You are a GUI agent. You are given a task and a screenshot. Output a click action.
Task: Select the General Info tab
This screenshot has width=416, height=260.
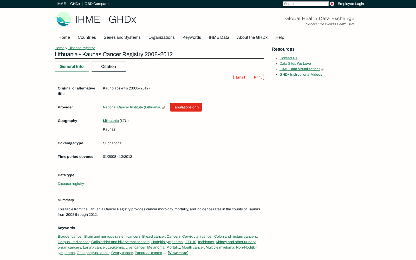pos(71,67)
